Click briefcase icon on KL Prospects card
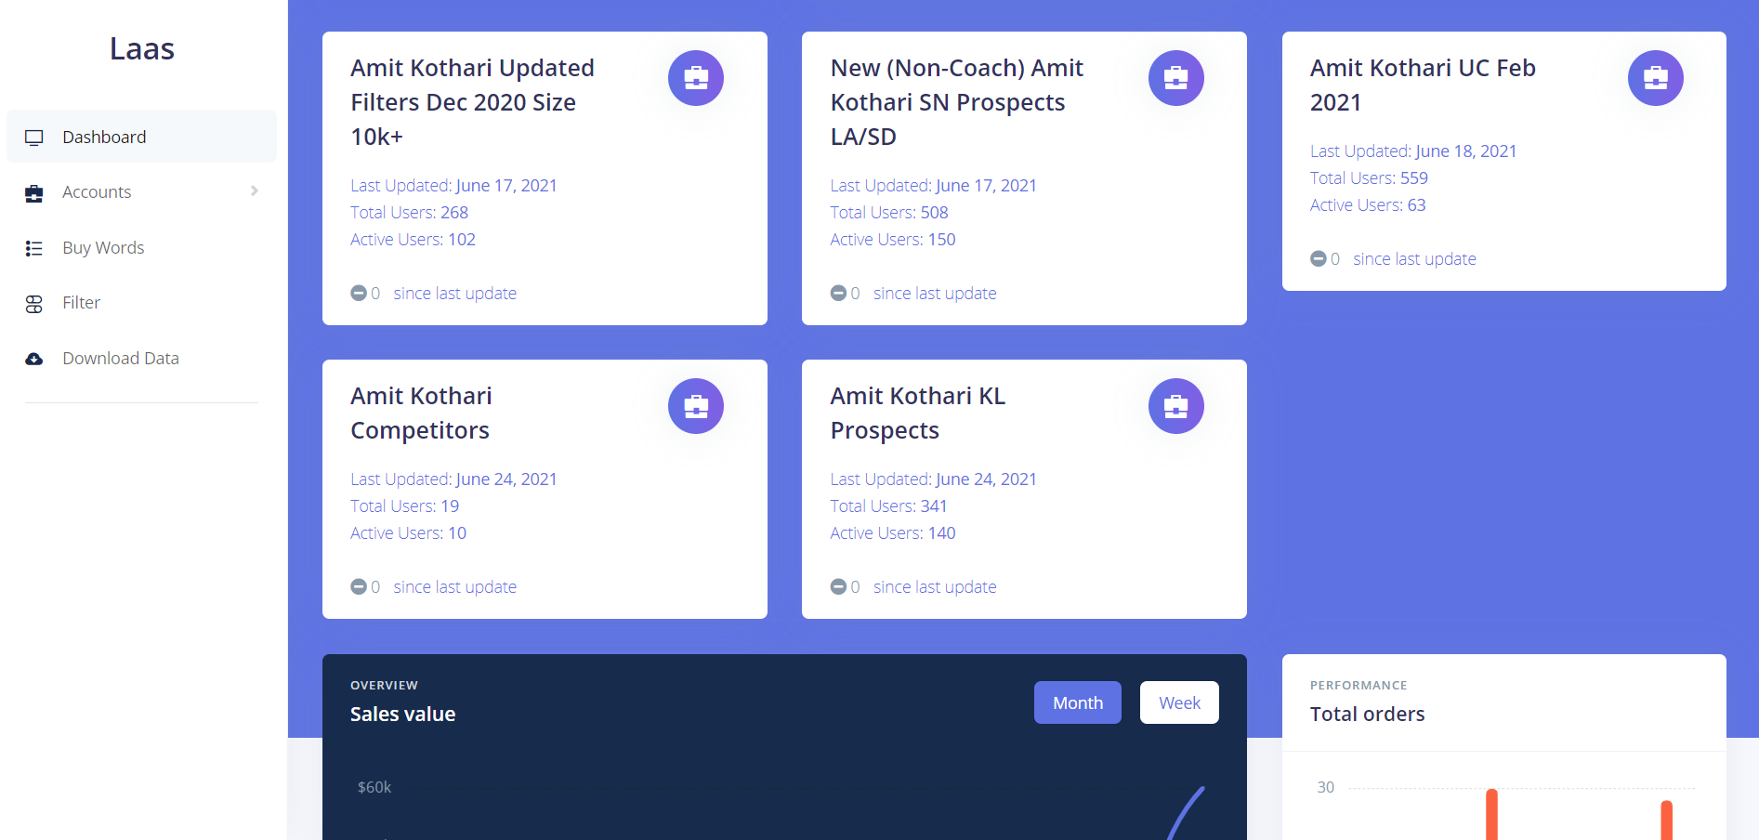1759x840 pixels. [x=1176, y=406]
